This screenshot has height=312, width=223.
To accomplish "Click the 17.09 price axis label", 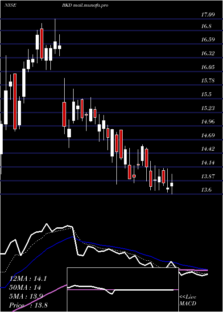I will tap(208, 15).
